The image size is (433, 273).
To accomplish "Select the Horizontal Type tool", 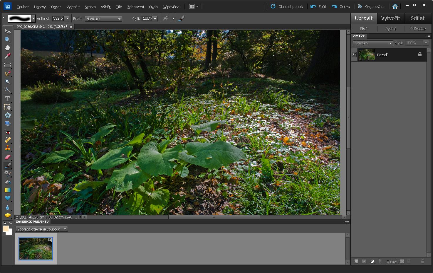I will (x=7, y=99).
